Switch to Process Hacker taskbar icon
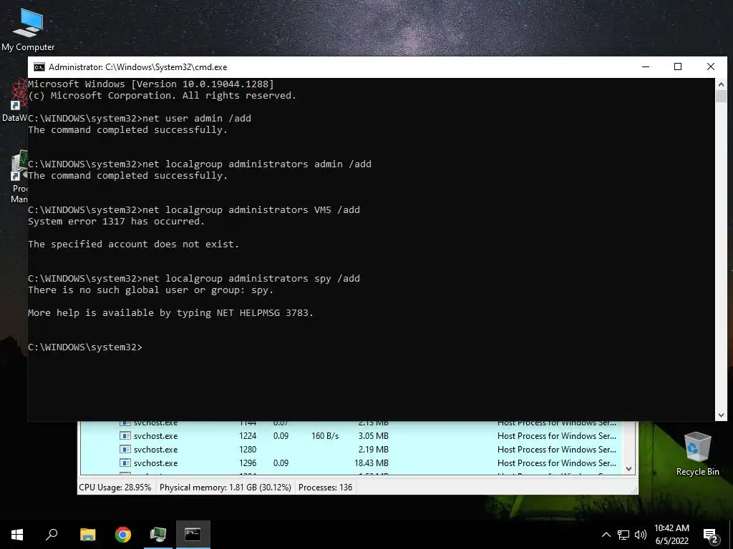The image size is (733, 549). (158, 535)
